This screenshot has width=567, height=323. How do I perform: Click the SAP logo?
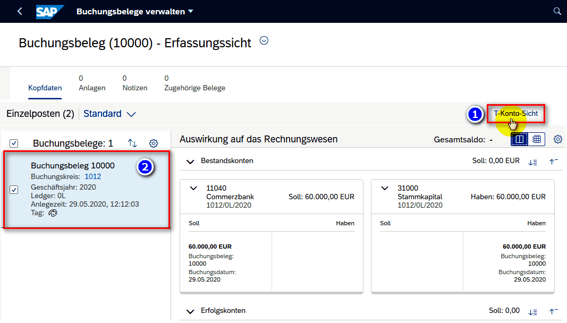click(50, 11)
